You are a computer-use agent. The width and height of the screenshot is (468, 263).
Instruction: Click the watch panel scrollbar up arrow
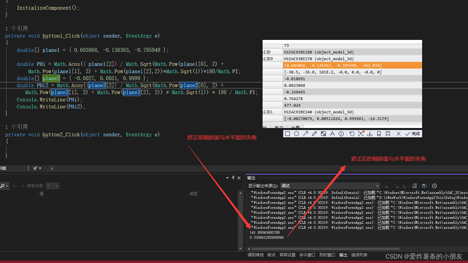pyautogui.click(x=241, y=193)
